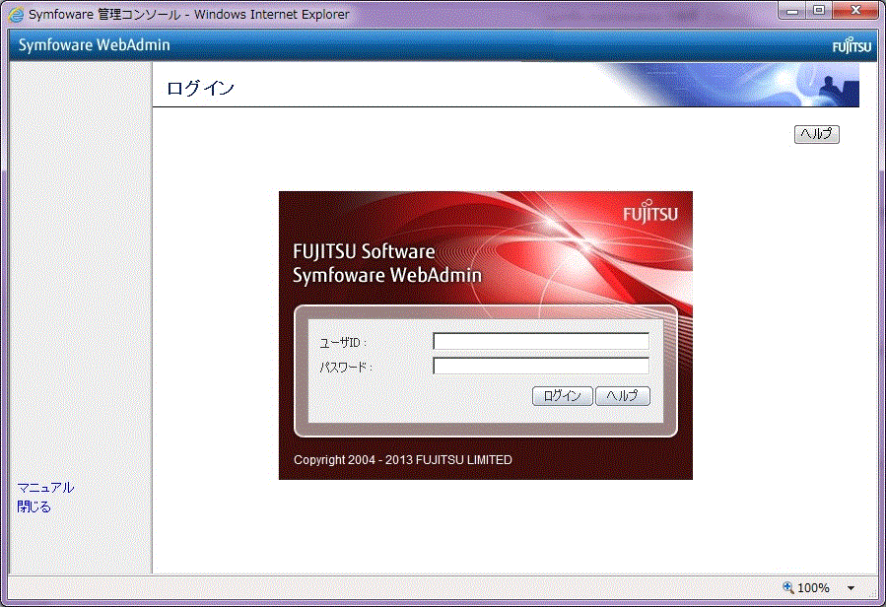
Task: Click the Internet Explorer icon in title bar
Action: (17, 15)
